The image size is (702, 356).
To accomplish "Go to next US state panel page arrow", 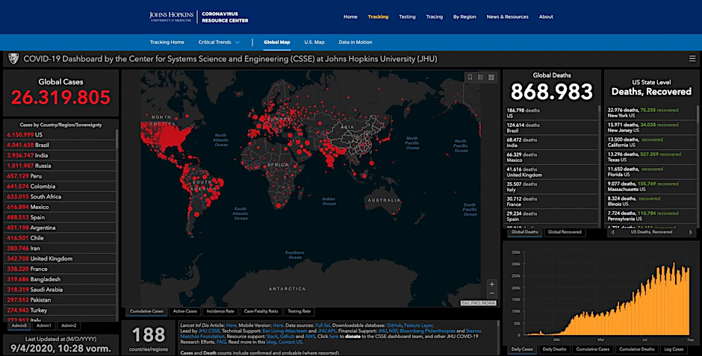I will (690, 232).
